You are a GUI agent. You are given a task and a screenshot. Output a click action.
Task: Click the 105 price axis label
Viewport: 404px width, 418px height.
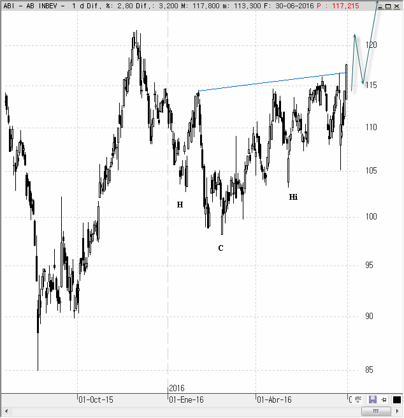click(x=371, y=170)
